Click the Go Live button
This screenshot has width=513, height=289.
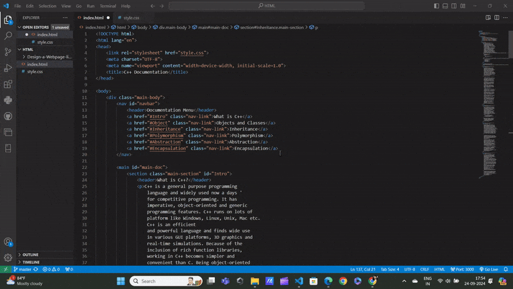tap(489, 269)
